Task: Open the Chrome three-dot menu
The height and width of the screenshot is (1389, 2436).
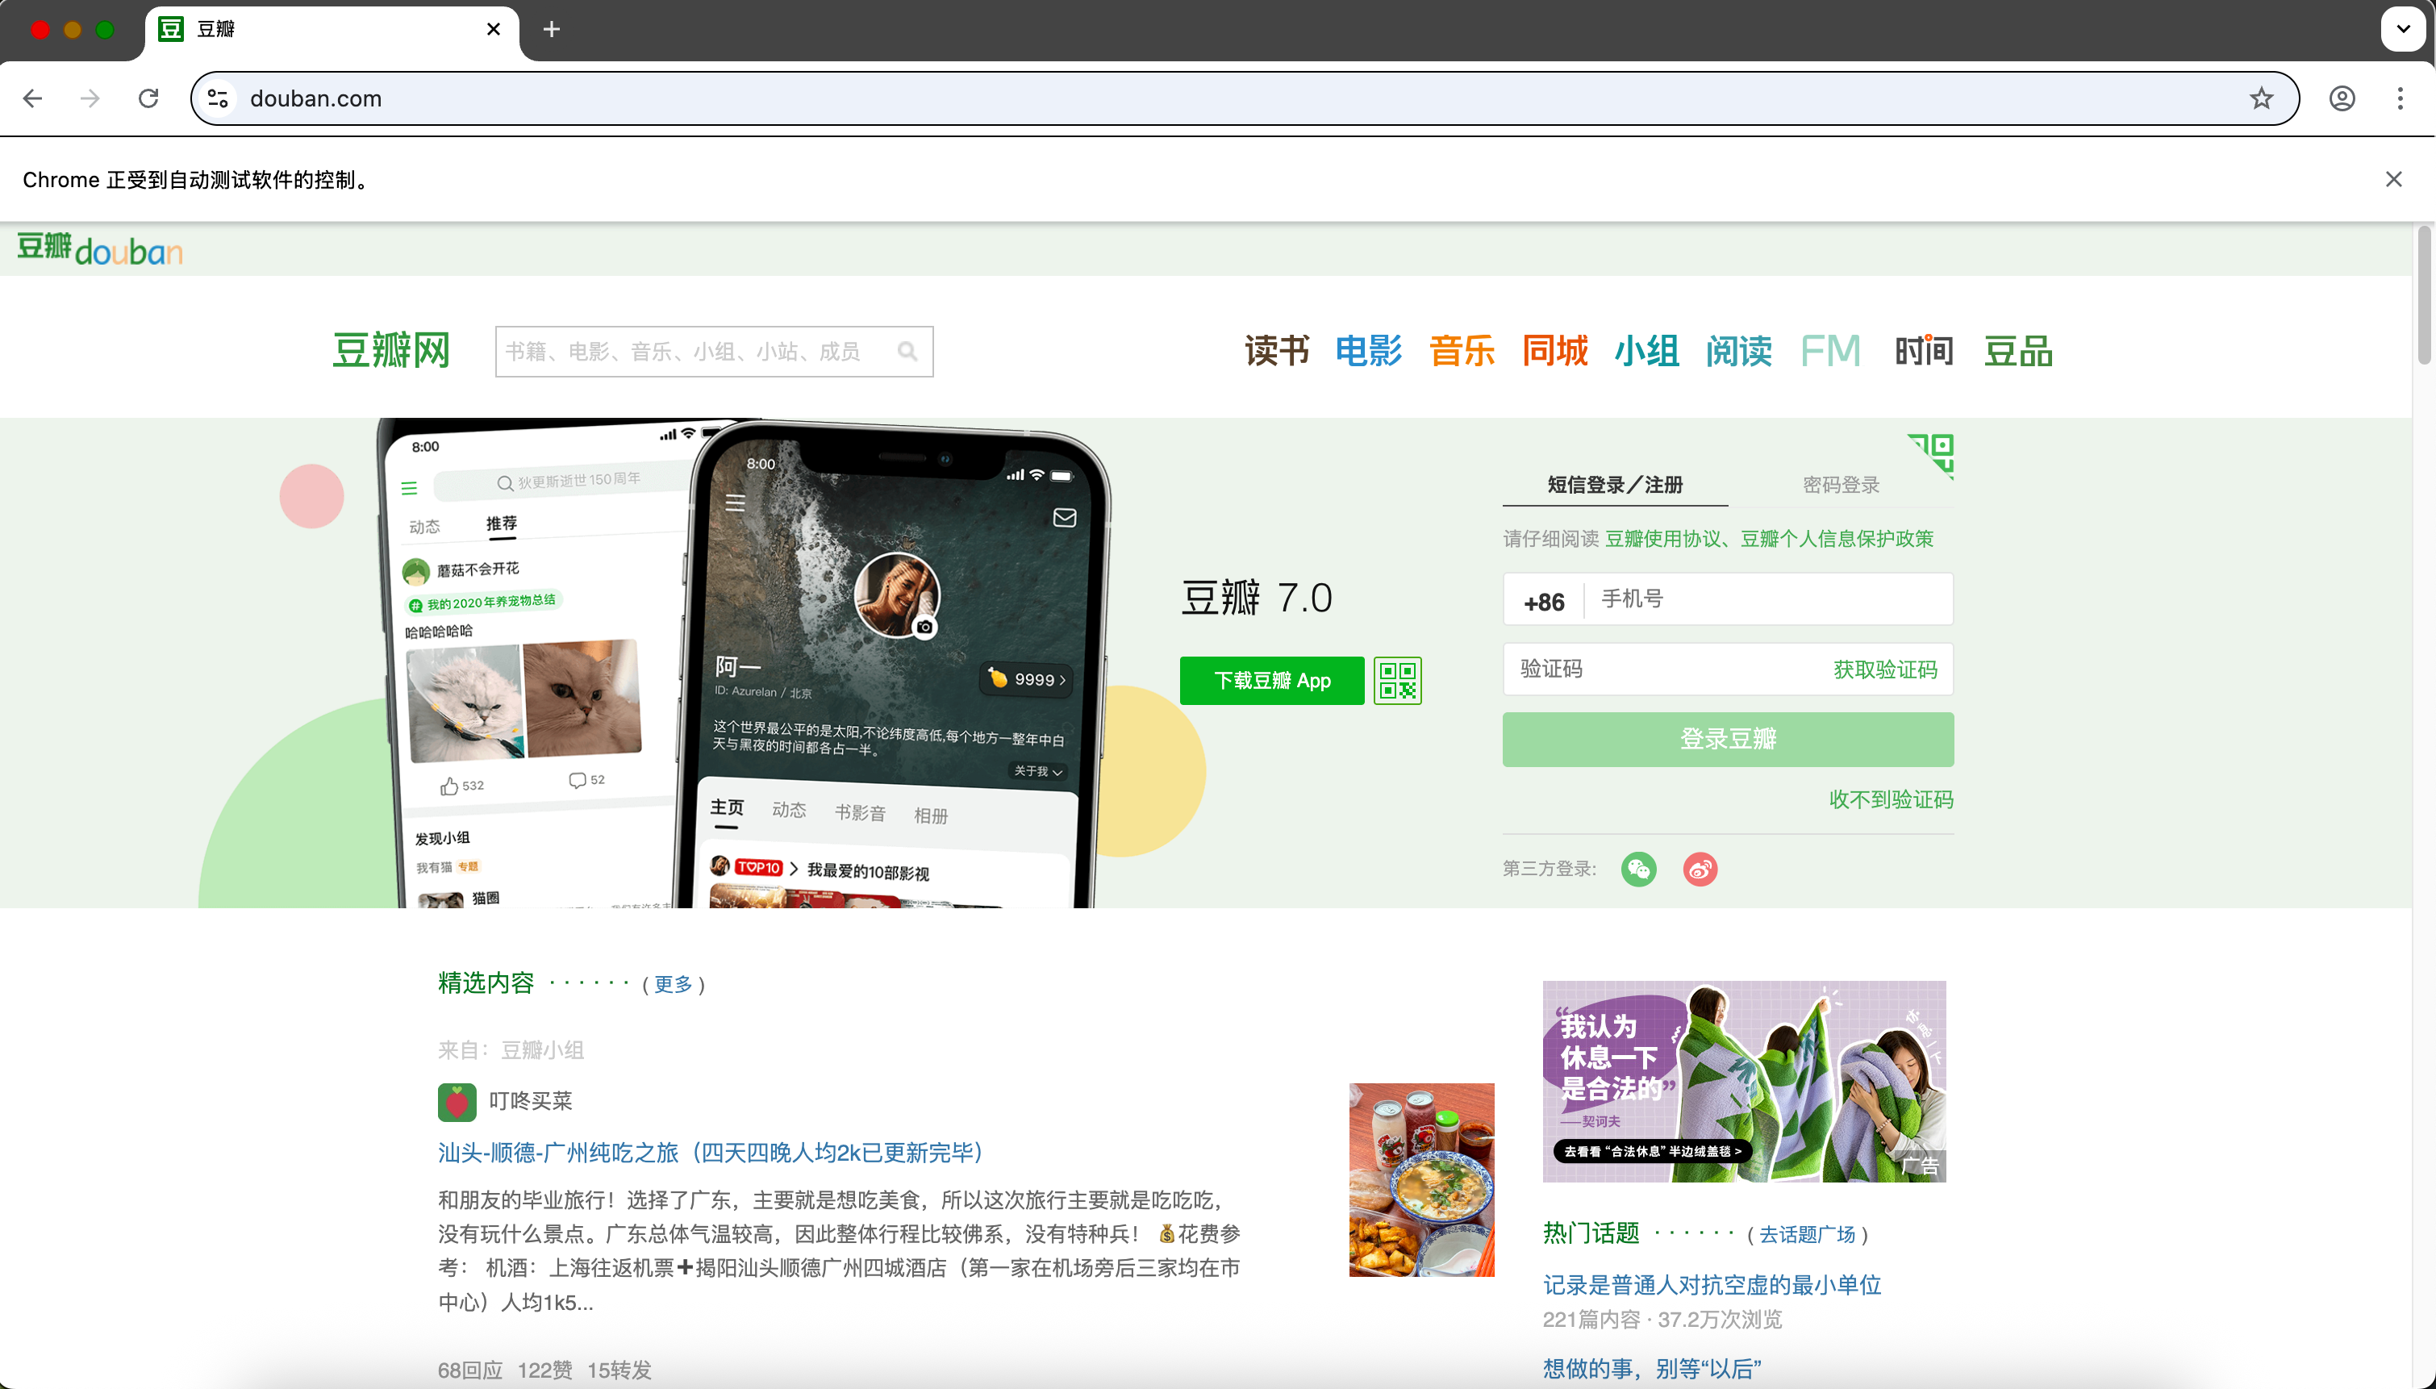Action: (x=2400, y=98)
